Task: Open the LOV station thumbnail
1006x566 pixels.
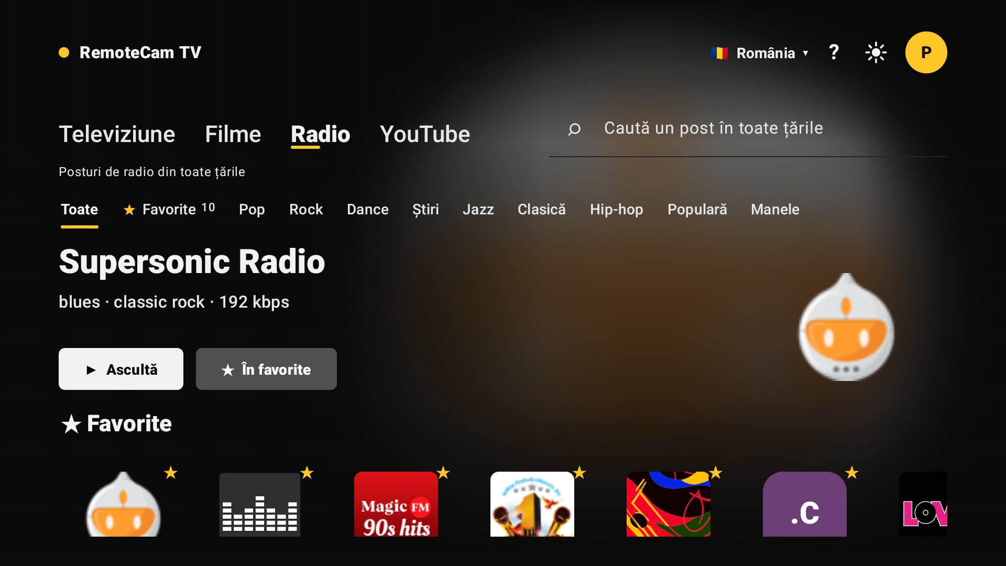Action: click(x=923, y=504)
